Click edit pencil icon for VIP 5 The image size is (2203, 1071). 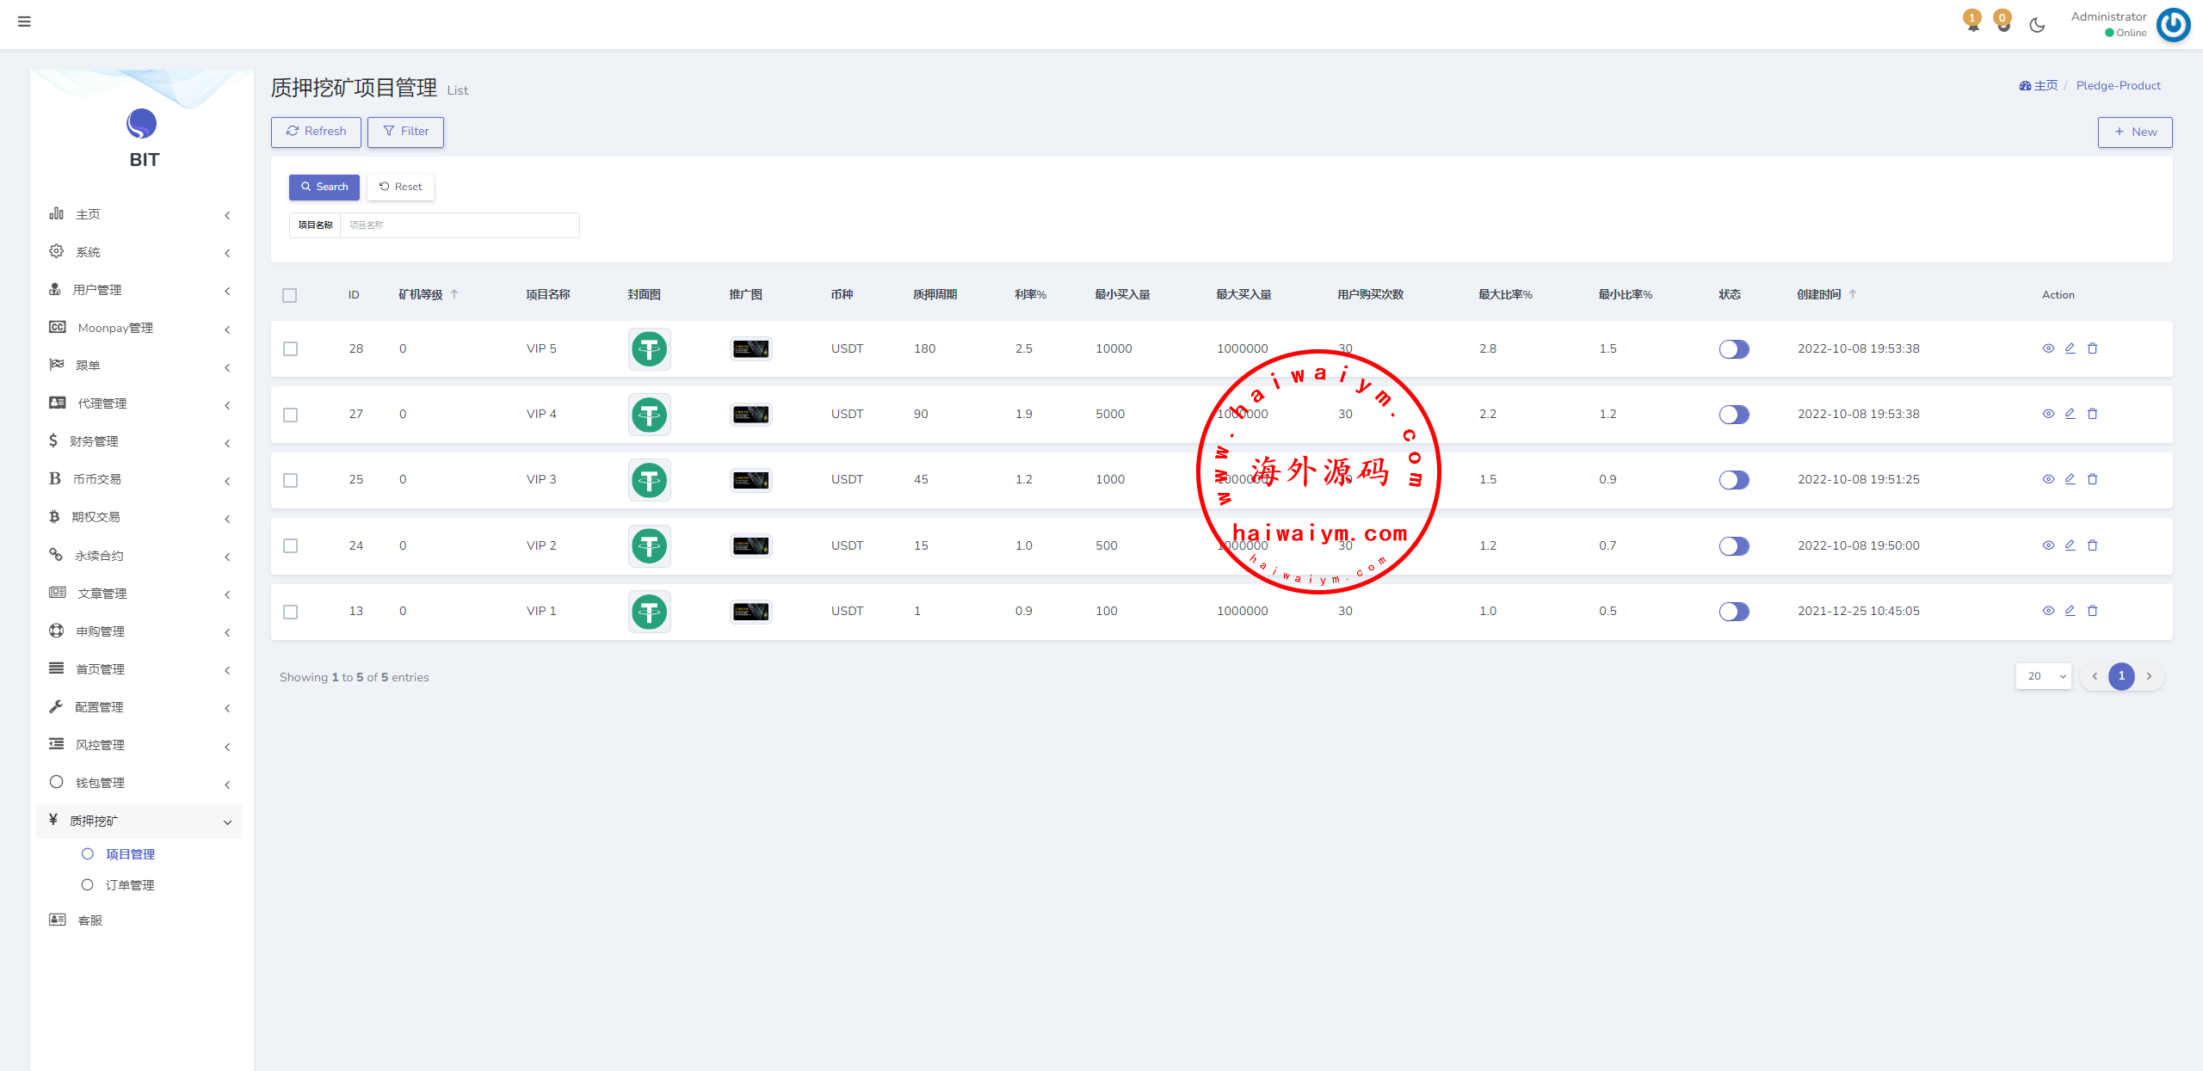2070,348
